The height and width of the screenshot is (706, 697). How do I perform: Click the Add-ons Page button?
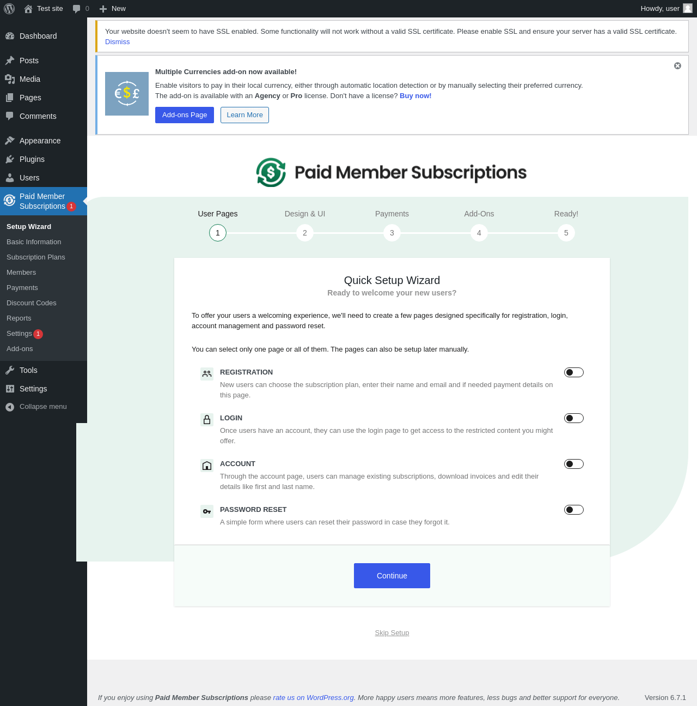(185, 115)
